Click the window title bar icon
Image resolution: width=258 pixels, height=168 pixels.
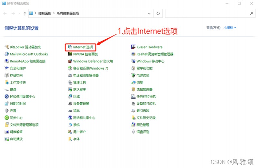[4, 3]
